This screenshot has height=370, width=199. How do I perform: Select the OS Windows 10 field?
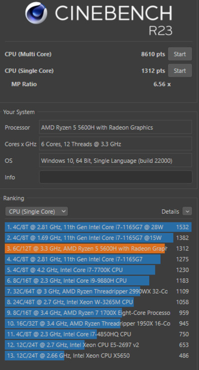pyautogui.click(x=115, y=161)
